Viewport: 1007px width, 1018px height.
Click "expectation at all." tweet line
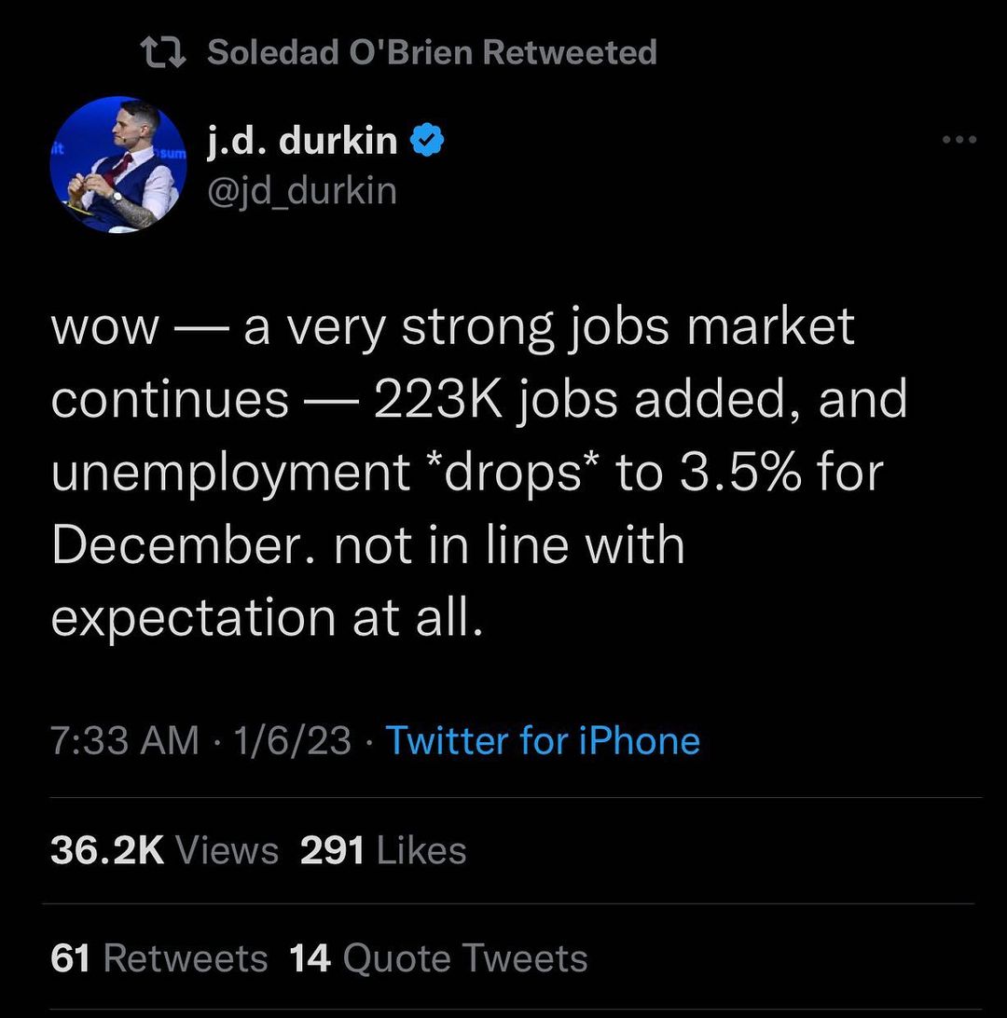(x=268, y=618)
